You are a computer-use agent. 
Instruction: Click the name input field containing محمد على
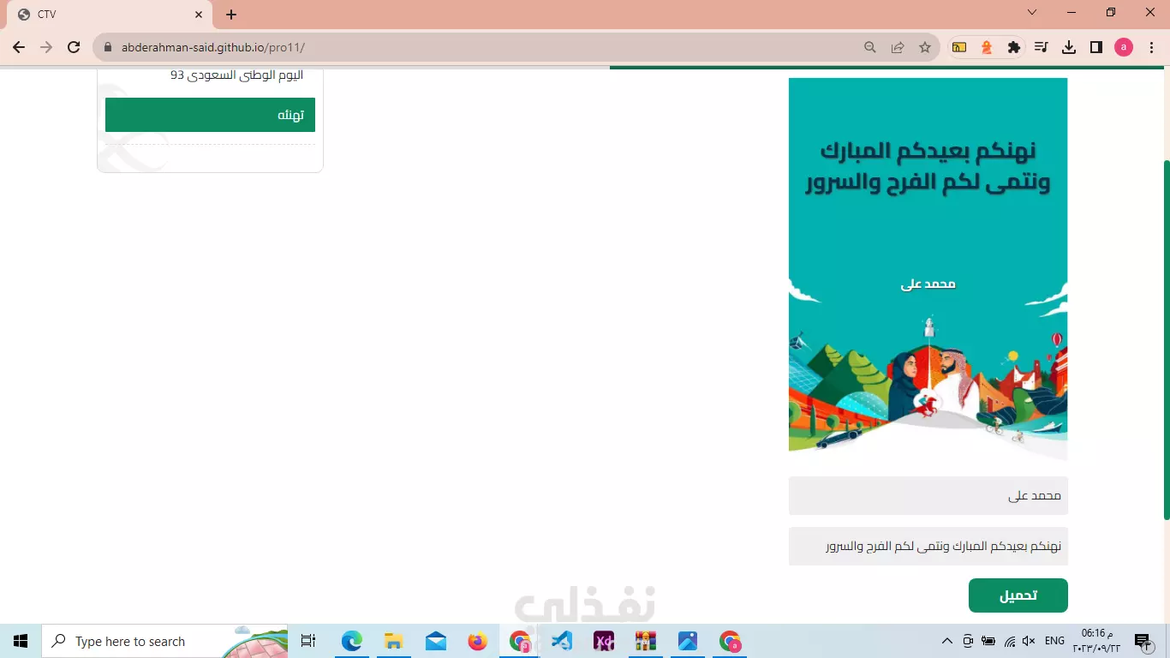point(928,496)
